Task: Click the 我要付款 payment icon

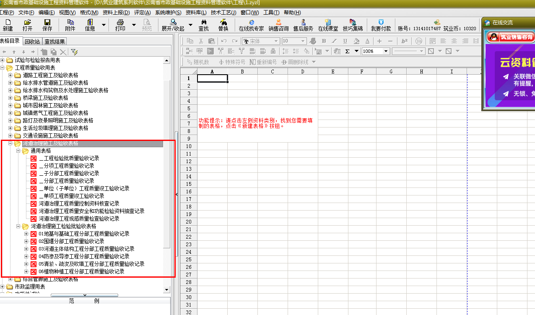Action: pyautogui.click(x=381, y=25)
